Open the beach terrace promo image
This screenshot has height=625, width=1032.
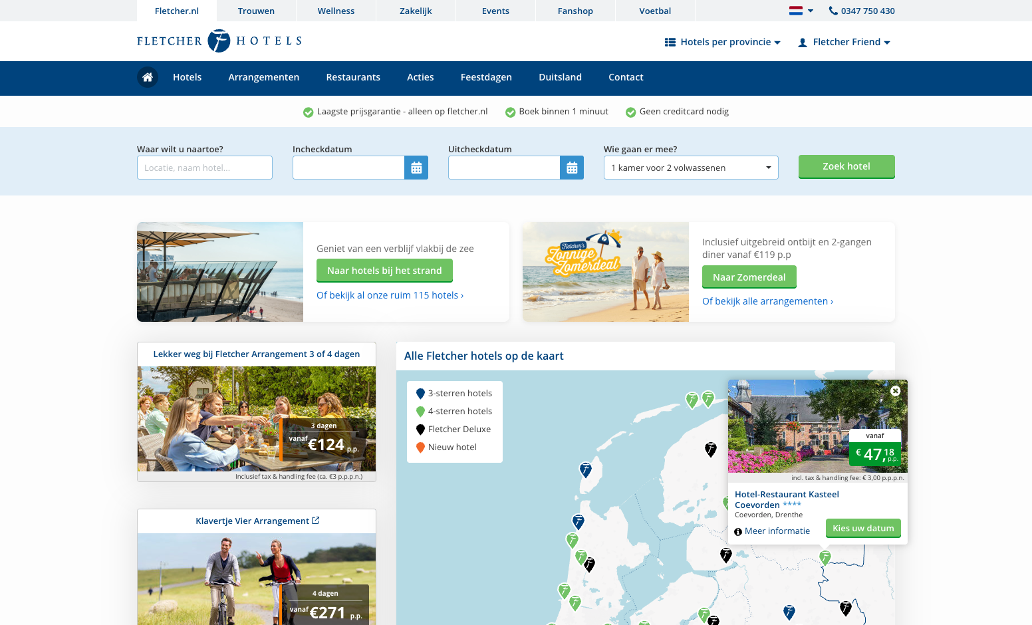click(x=220, y=272)
